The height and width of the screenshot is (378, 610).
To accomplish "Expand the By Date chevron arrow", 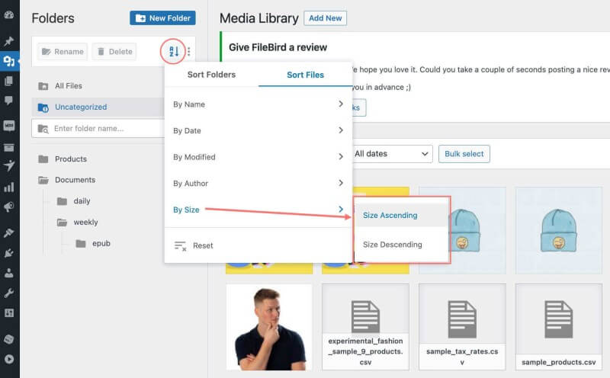I will [341, 130].
